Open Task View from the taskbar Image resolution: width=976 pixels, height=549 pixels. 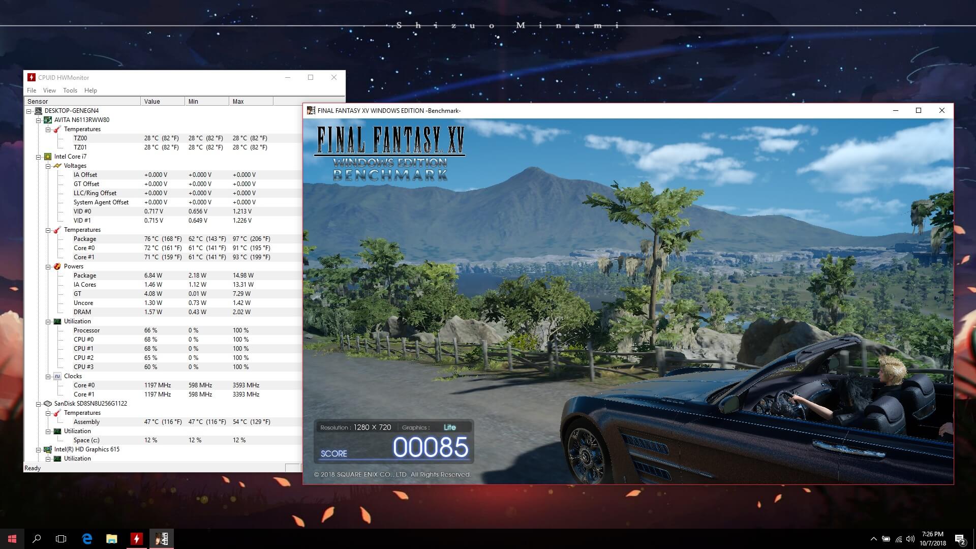pos(61,539)
